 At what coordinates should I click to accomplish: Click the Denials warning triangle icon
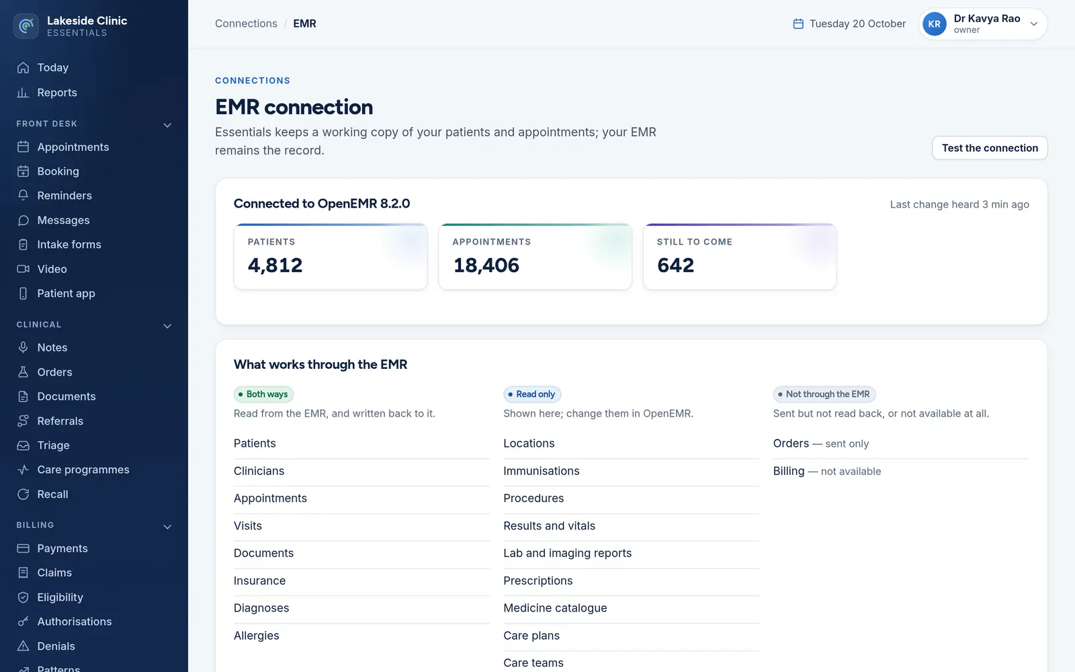[x=23, y=646]
